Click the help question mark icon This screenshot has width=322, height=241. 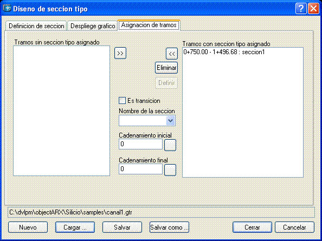(x=301, y=9)
